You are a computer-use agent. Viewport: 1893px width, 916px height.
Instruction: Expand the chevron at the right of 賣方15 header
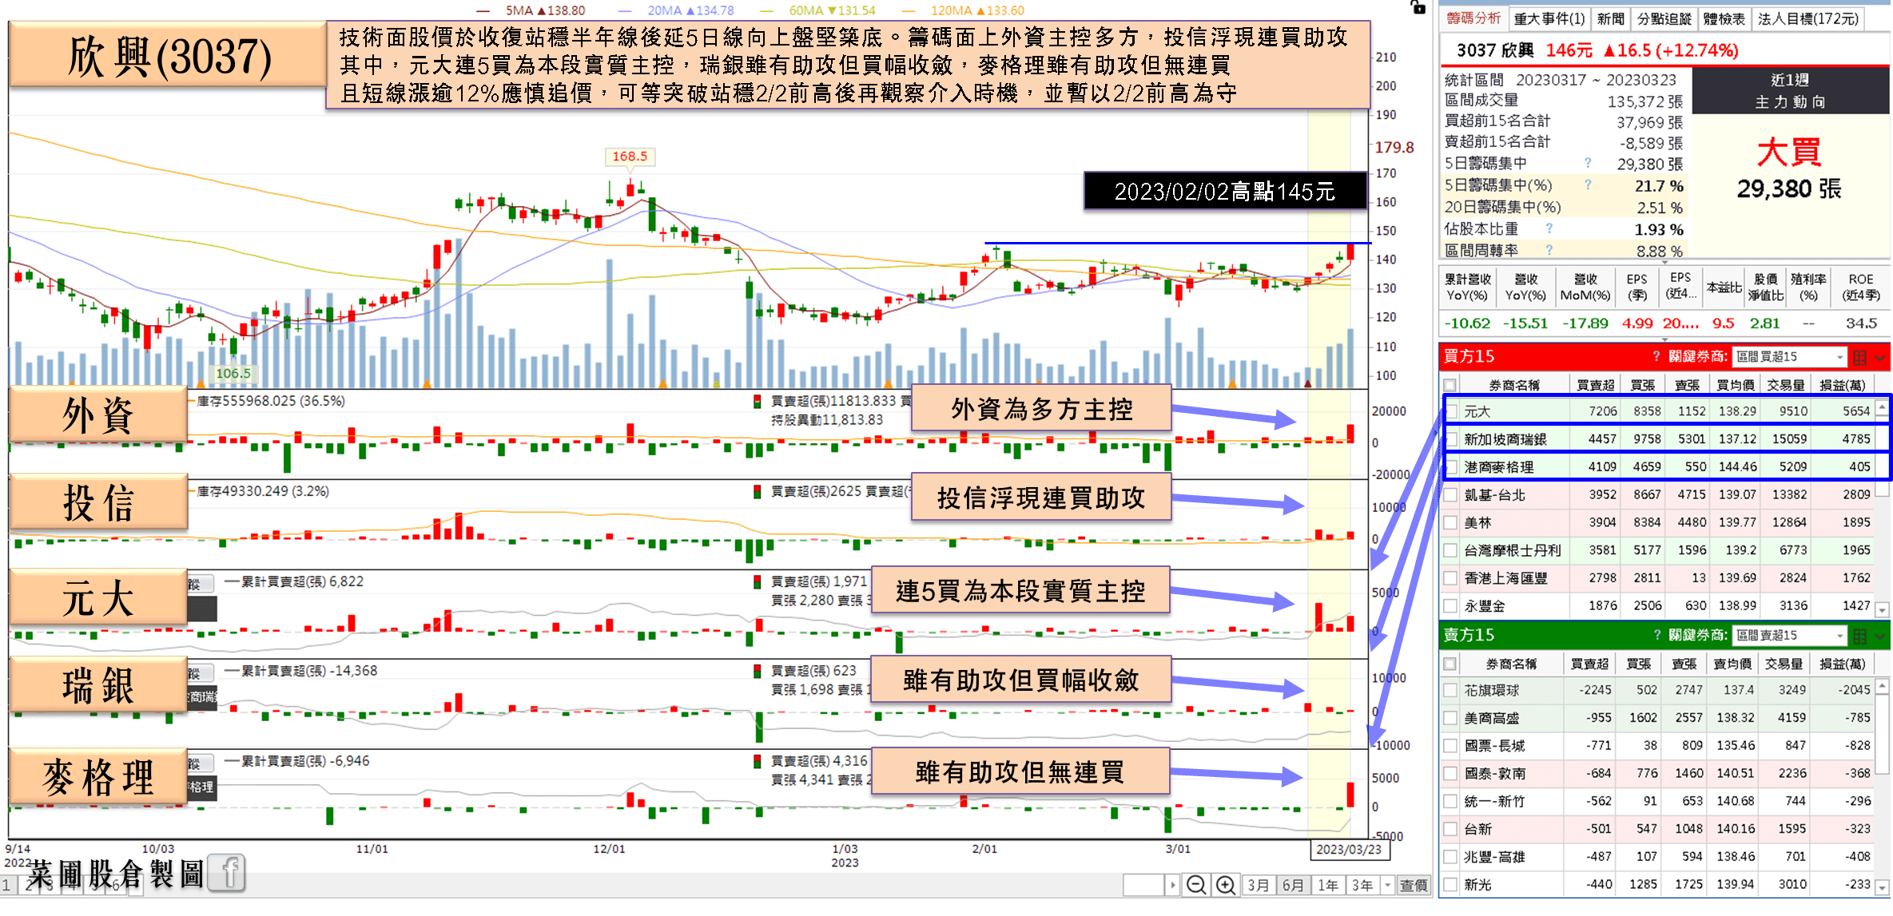pos(1879,636)
